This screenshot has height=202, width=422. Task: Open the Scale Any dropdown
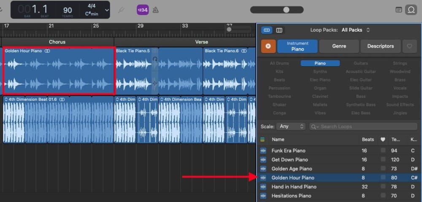coord(291,127)
